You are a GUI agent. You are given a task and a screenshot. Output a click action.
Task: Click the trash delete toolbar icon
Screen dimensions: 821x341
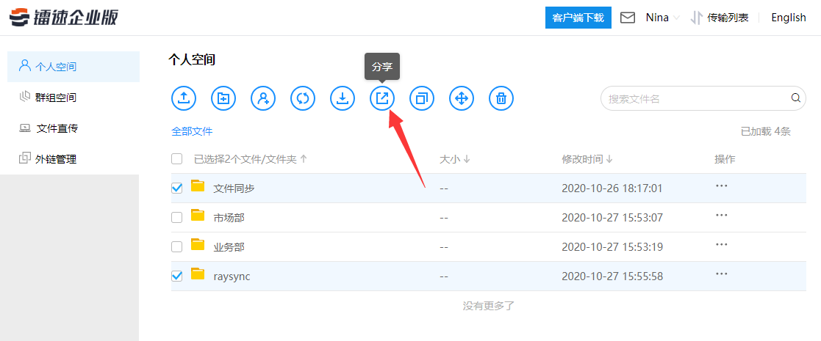click(501, 98)
